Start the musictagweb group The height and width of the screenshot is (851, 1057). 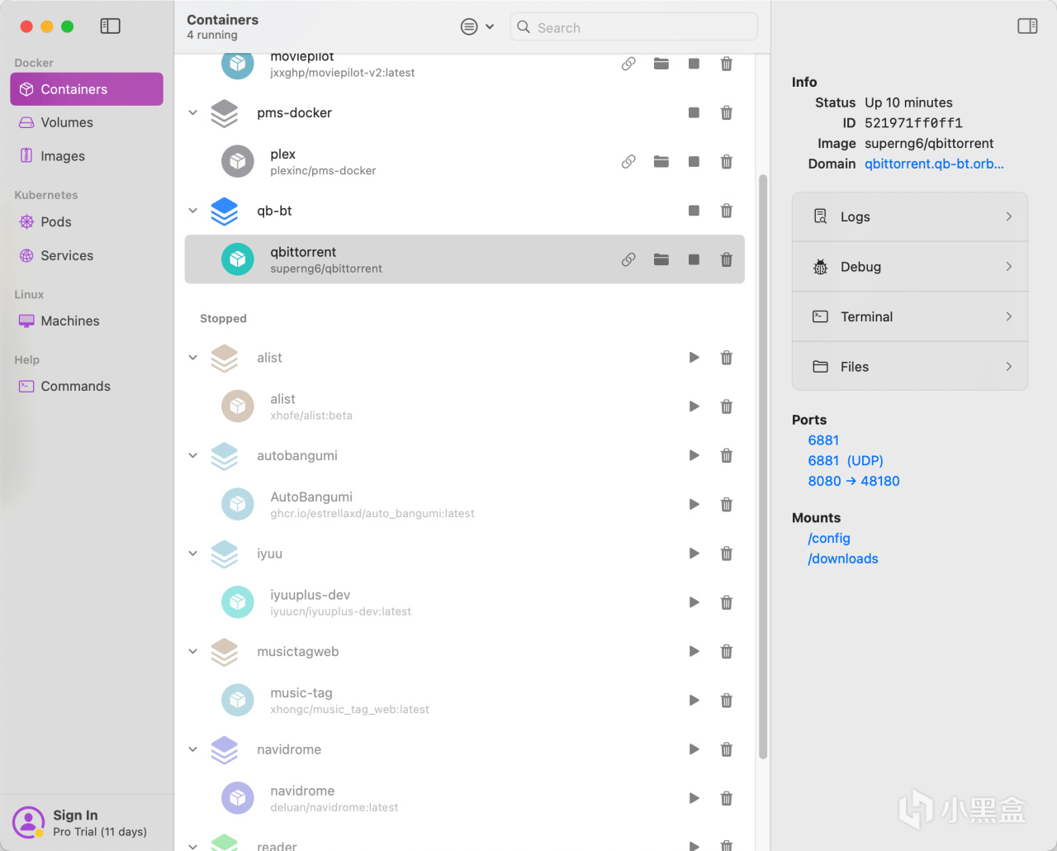(694, 652)
